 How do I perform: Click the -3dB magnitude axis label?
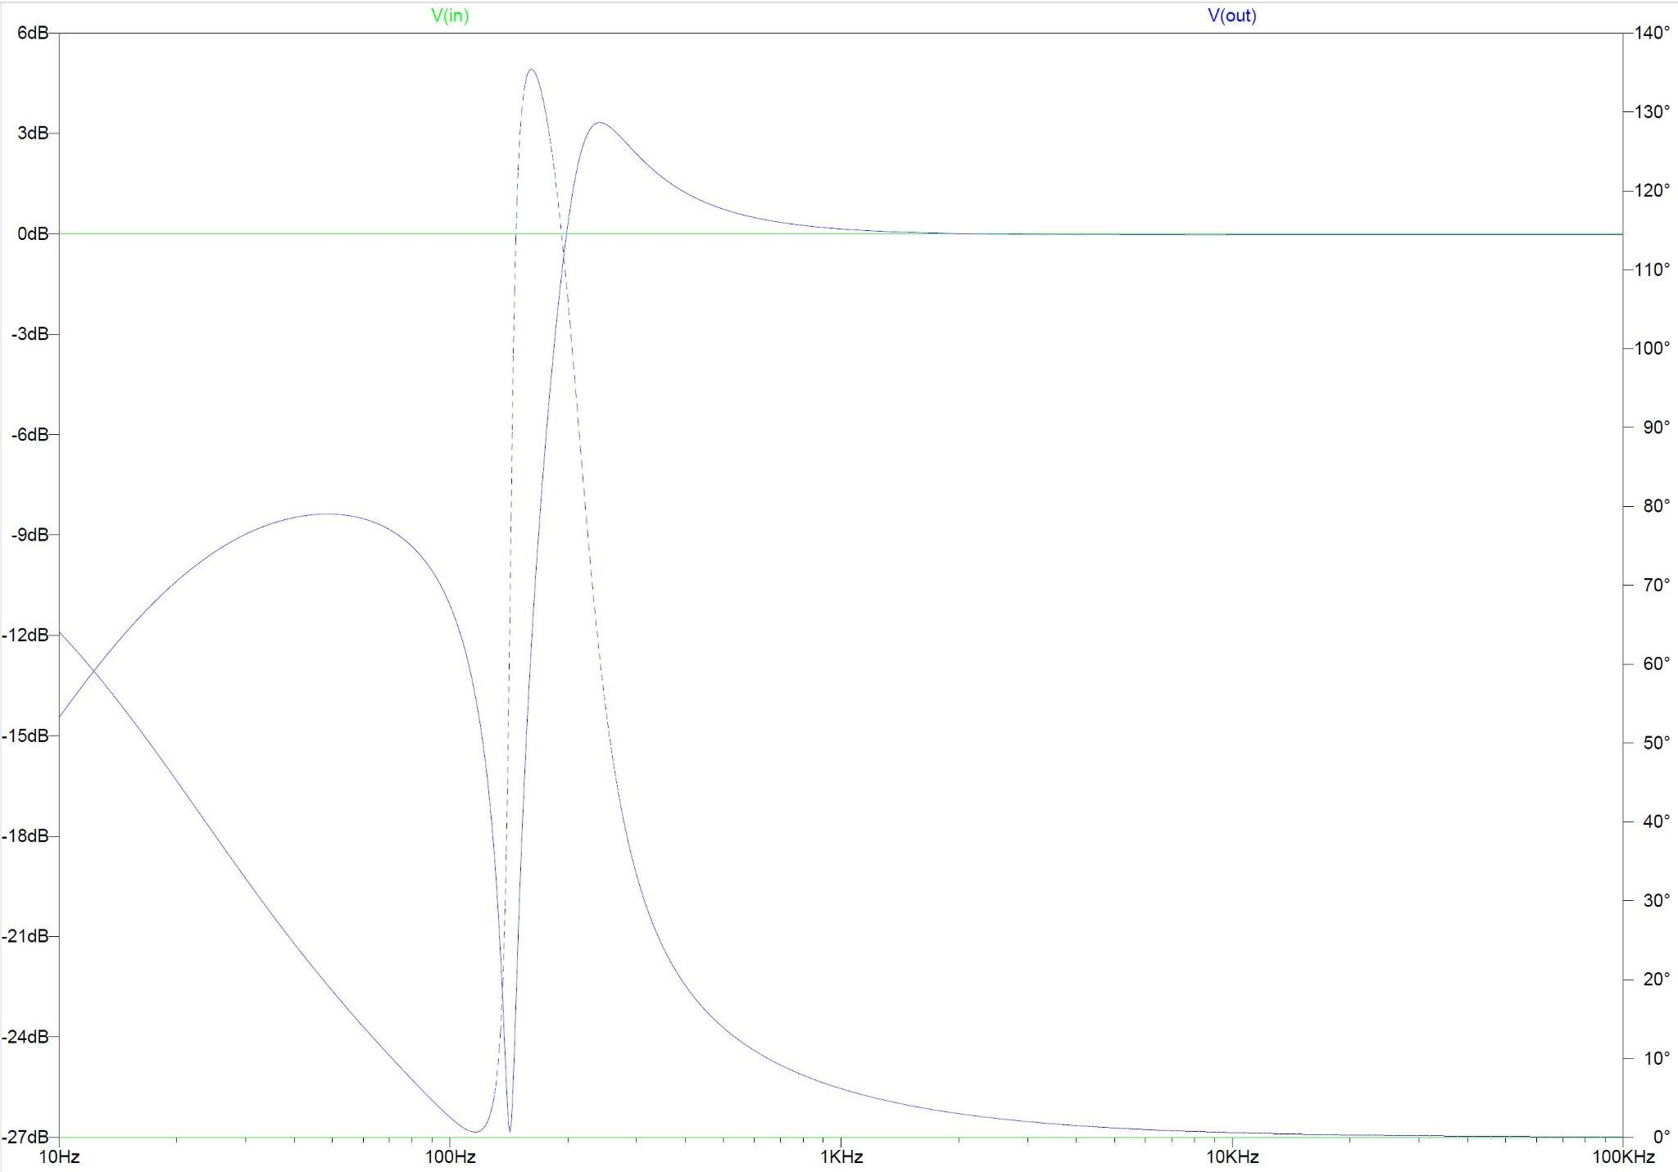click(30, 334)
